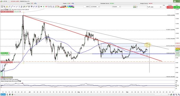Select the triangle shape drawing tool
This screenshot has height=96, width=180.
53,7
